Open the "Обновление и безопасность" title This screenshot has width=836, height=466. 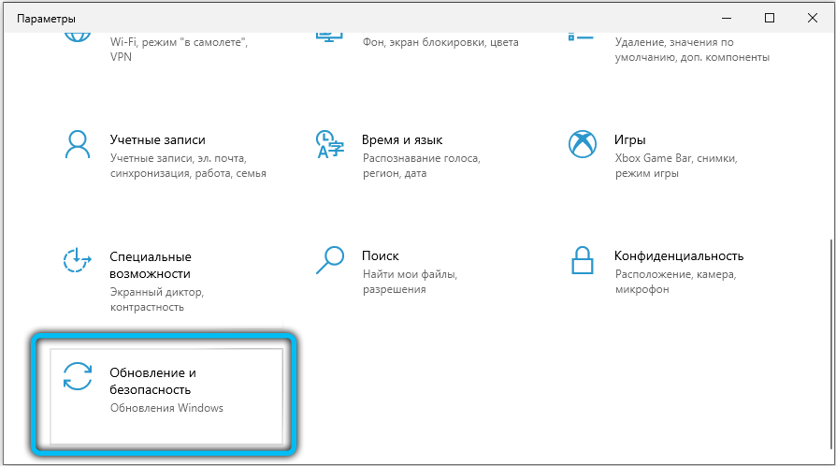[x=151, y=380]
